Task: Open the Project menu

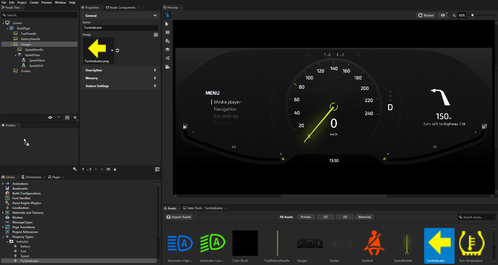Action: pos(22,2)
